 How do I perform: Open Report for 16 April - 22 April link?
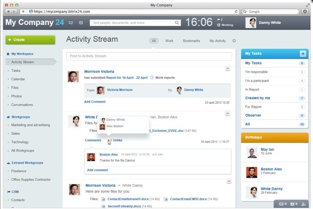(x=127, y=78)
